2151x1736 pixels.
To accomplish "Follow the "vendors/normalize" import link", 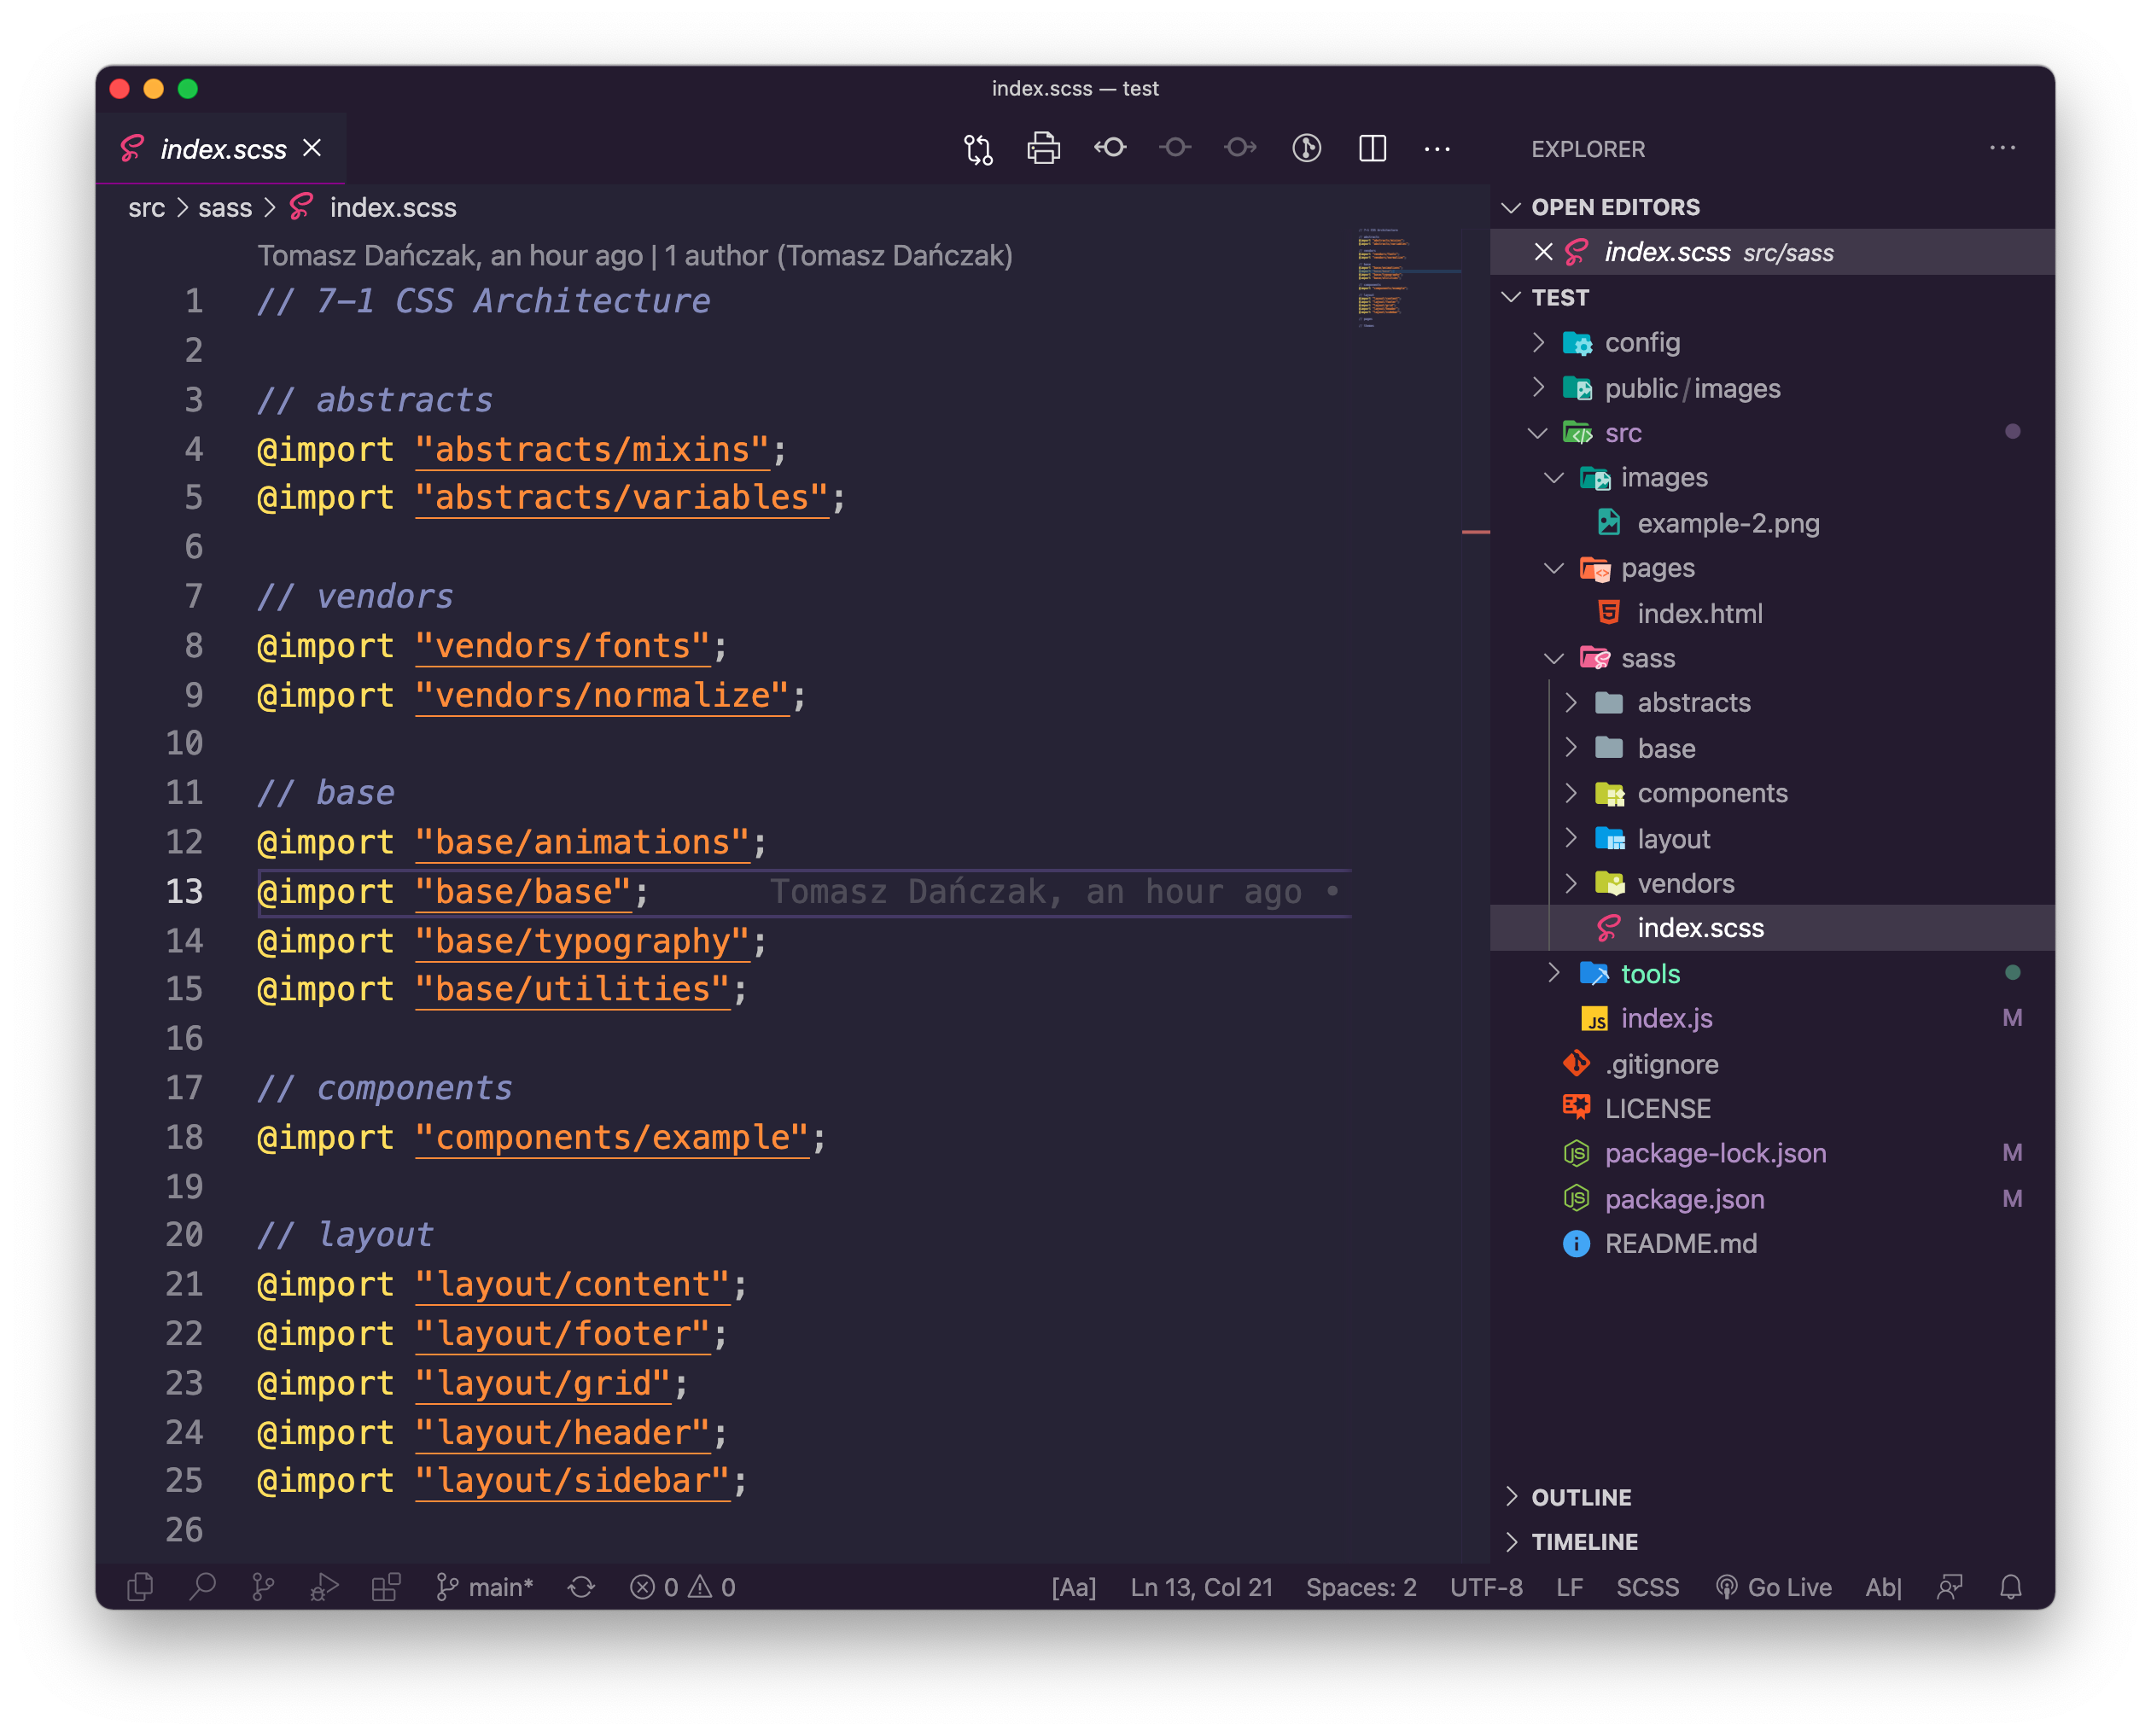I will pyautogui.click(x=603, y=695).
